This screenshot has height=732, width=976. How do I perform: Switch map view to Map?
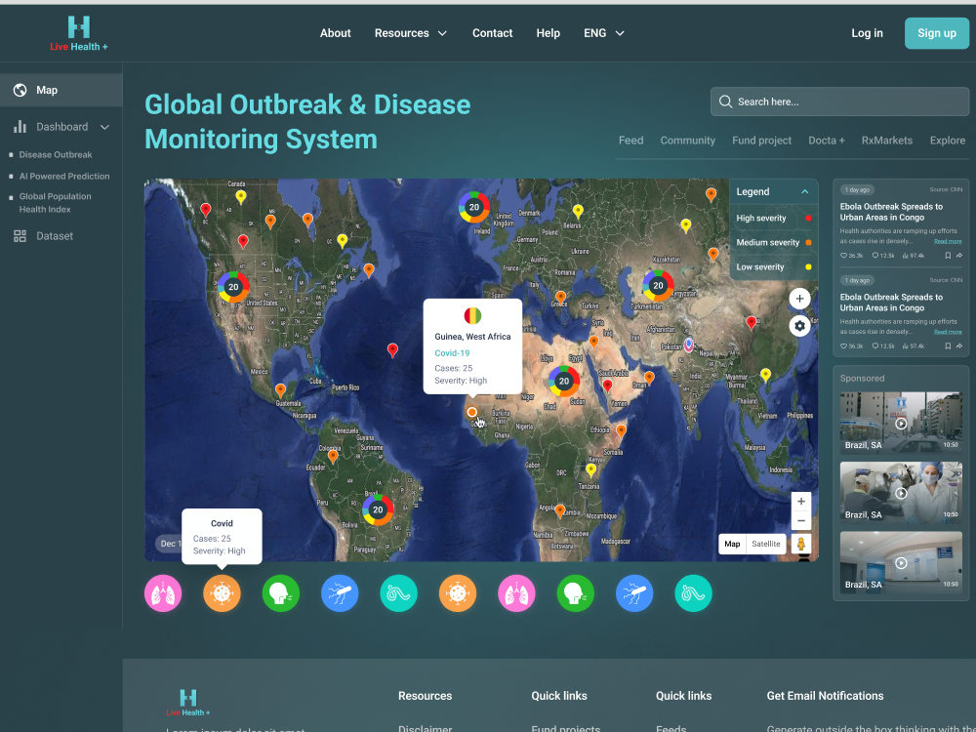[x=732, y=544]
